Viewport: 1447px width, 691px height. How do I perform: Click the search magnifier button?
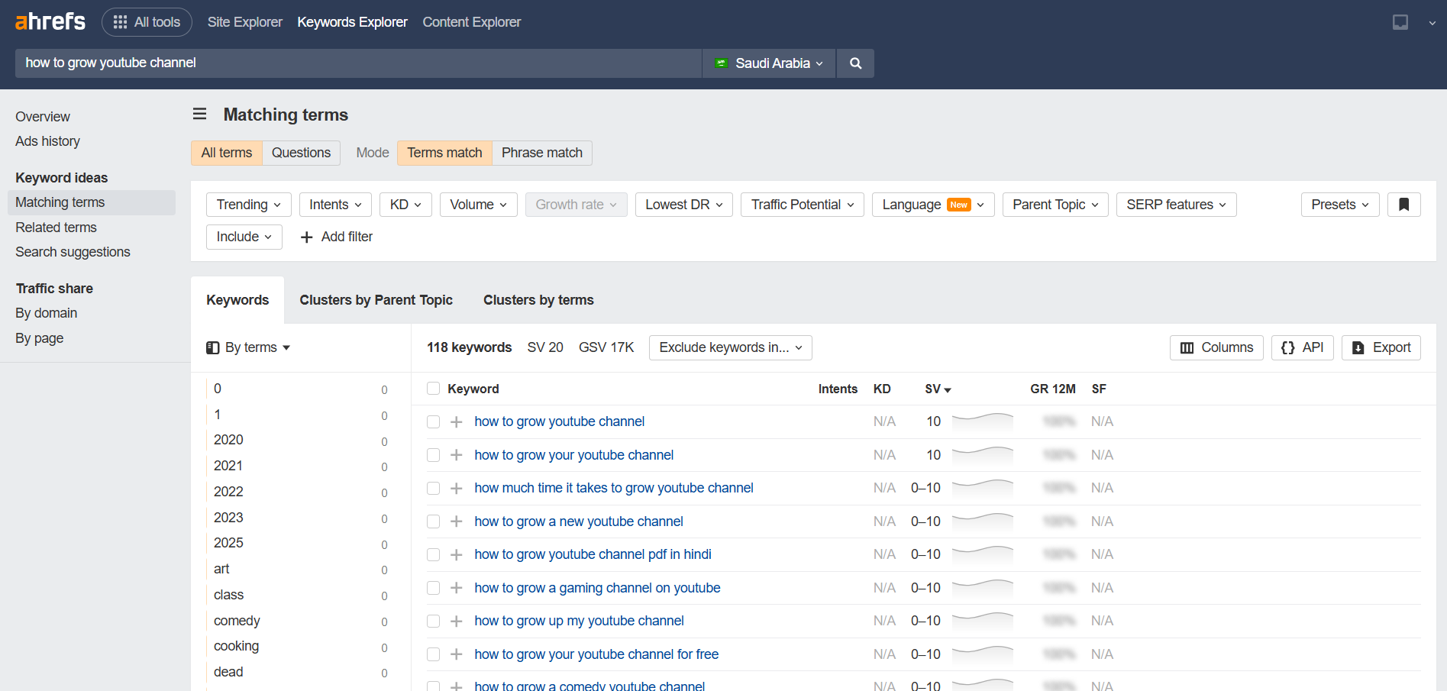point(855,63)
